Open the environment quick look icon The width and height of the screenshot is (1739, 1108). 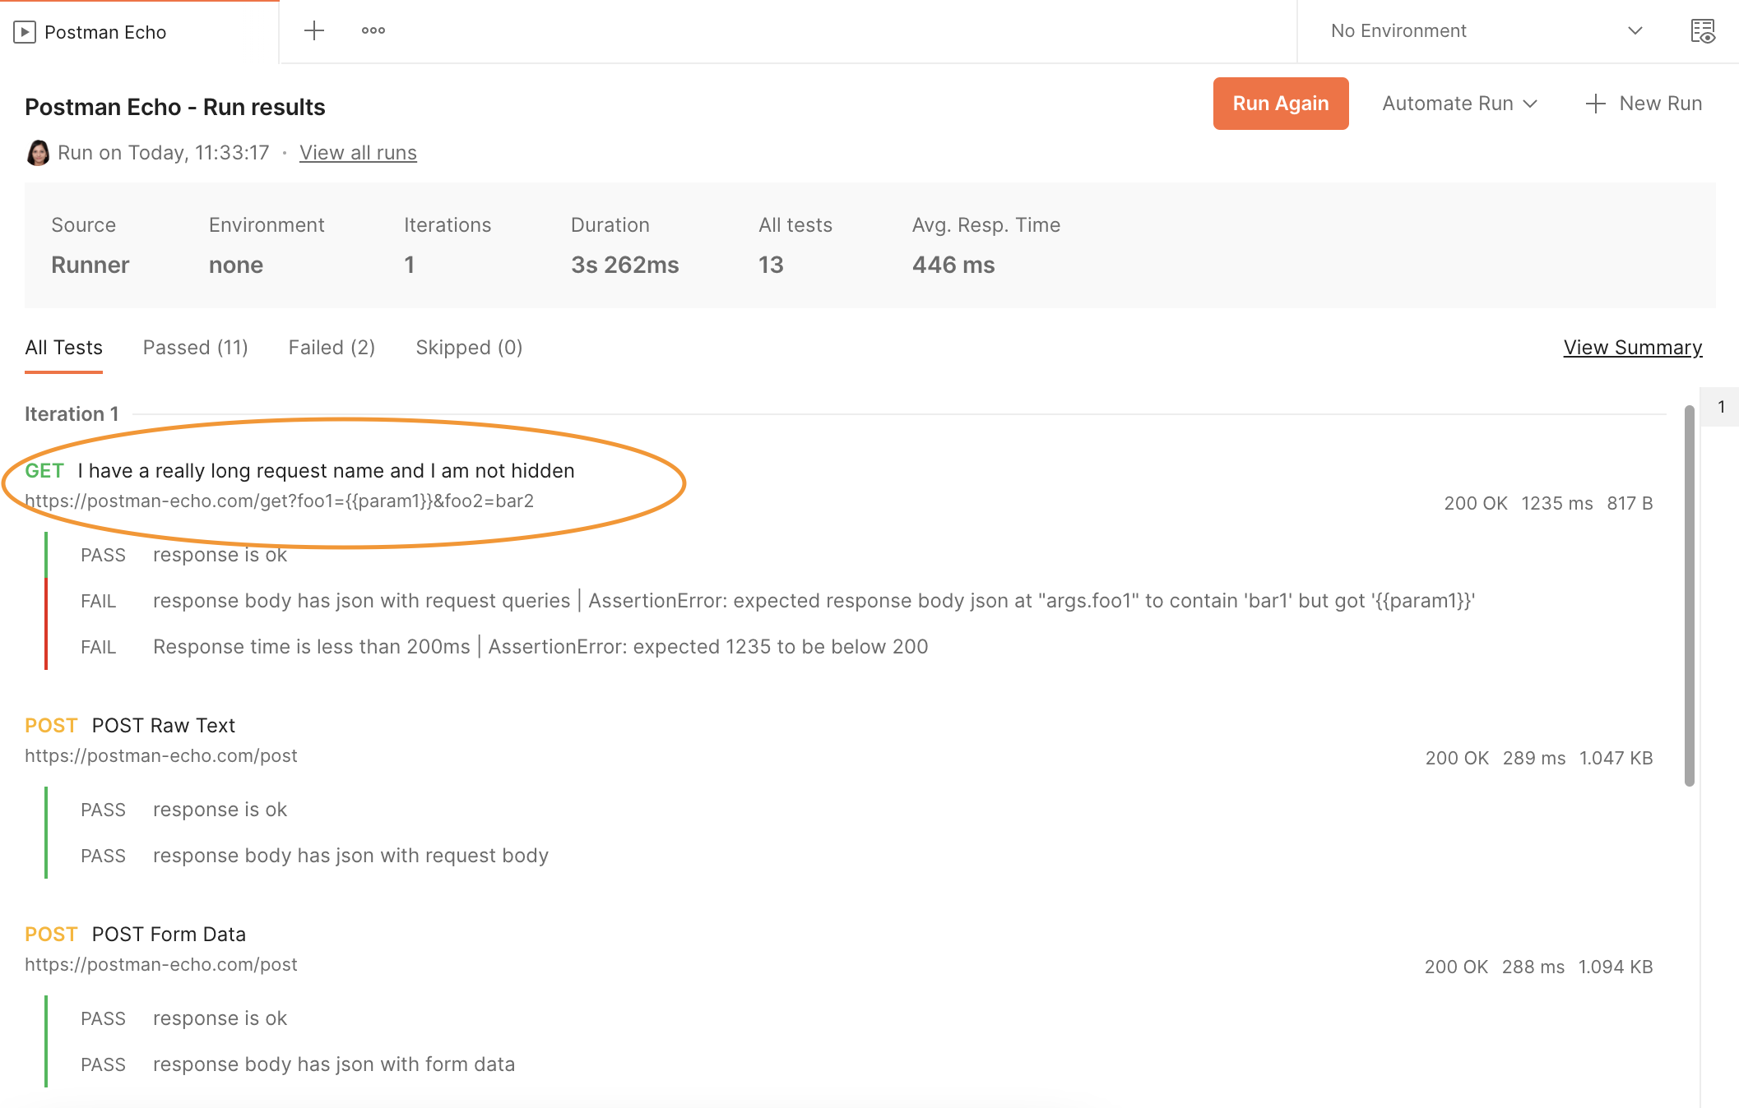pyautogui.click(x=1704, y=30)
